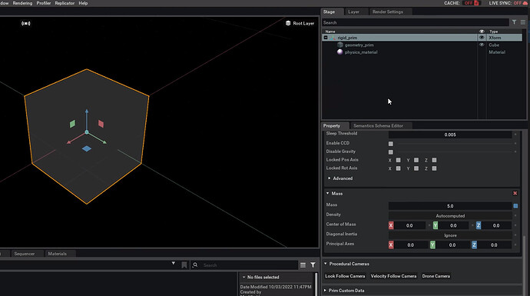Check Locked Pos Axis Z

(x=434, y=160)
